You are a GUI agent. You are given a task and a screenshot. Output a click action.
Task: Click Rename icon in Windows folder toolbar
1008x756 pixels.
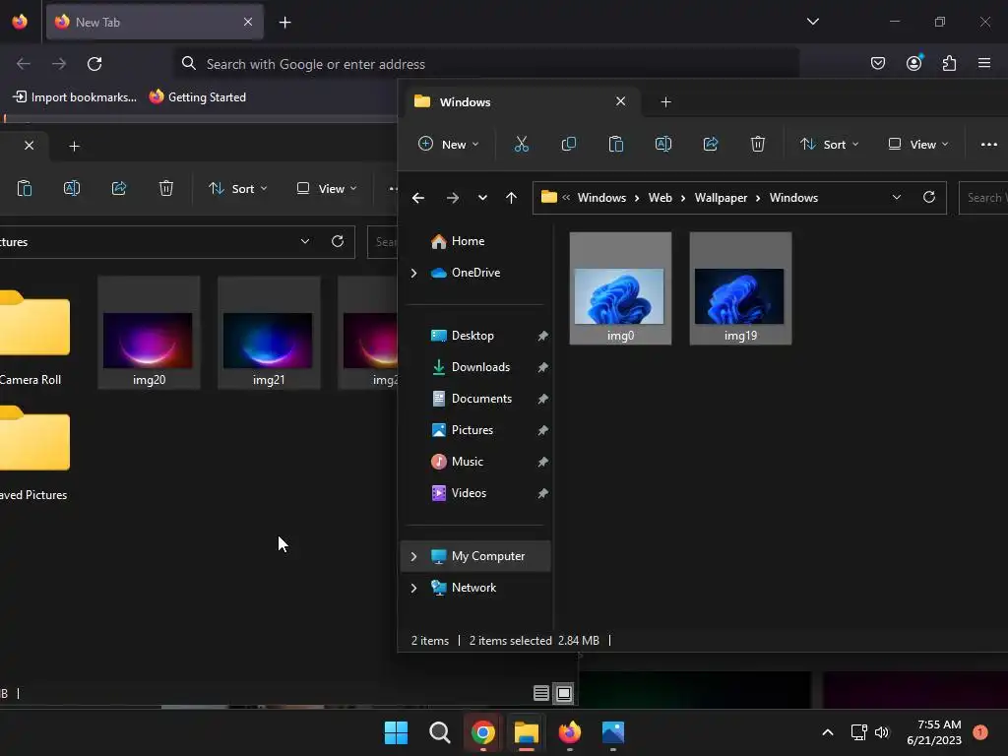click(x=663, y=144)
